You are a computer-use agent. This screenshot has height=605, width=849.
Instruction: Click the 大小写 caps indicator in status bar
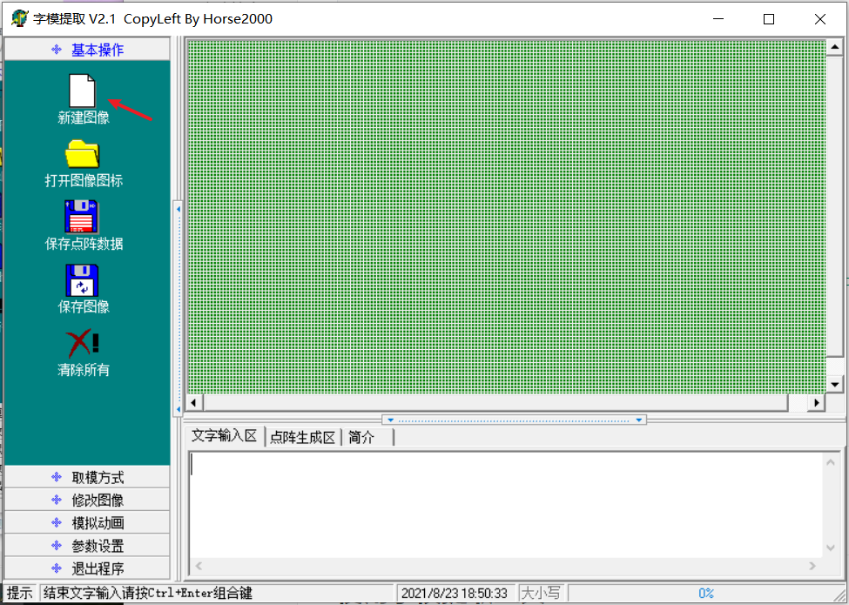541,593
